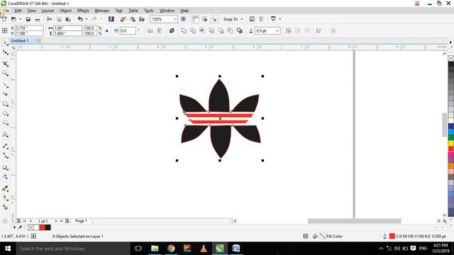Click the black swatch in document palette
454x255 pixels.
[48, 227]
